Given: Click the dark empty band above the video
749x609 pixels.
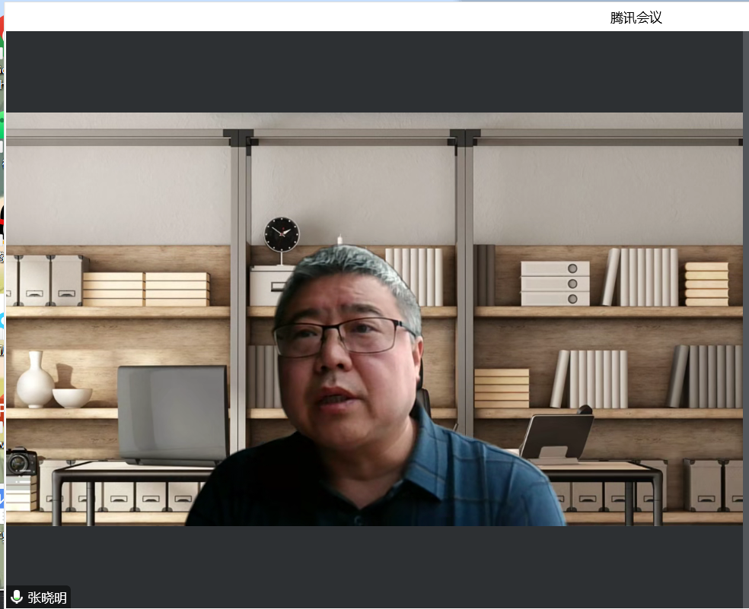Looking at the screenshot, I should (373, 72).
